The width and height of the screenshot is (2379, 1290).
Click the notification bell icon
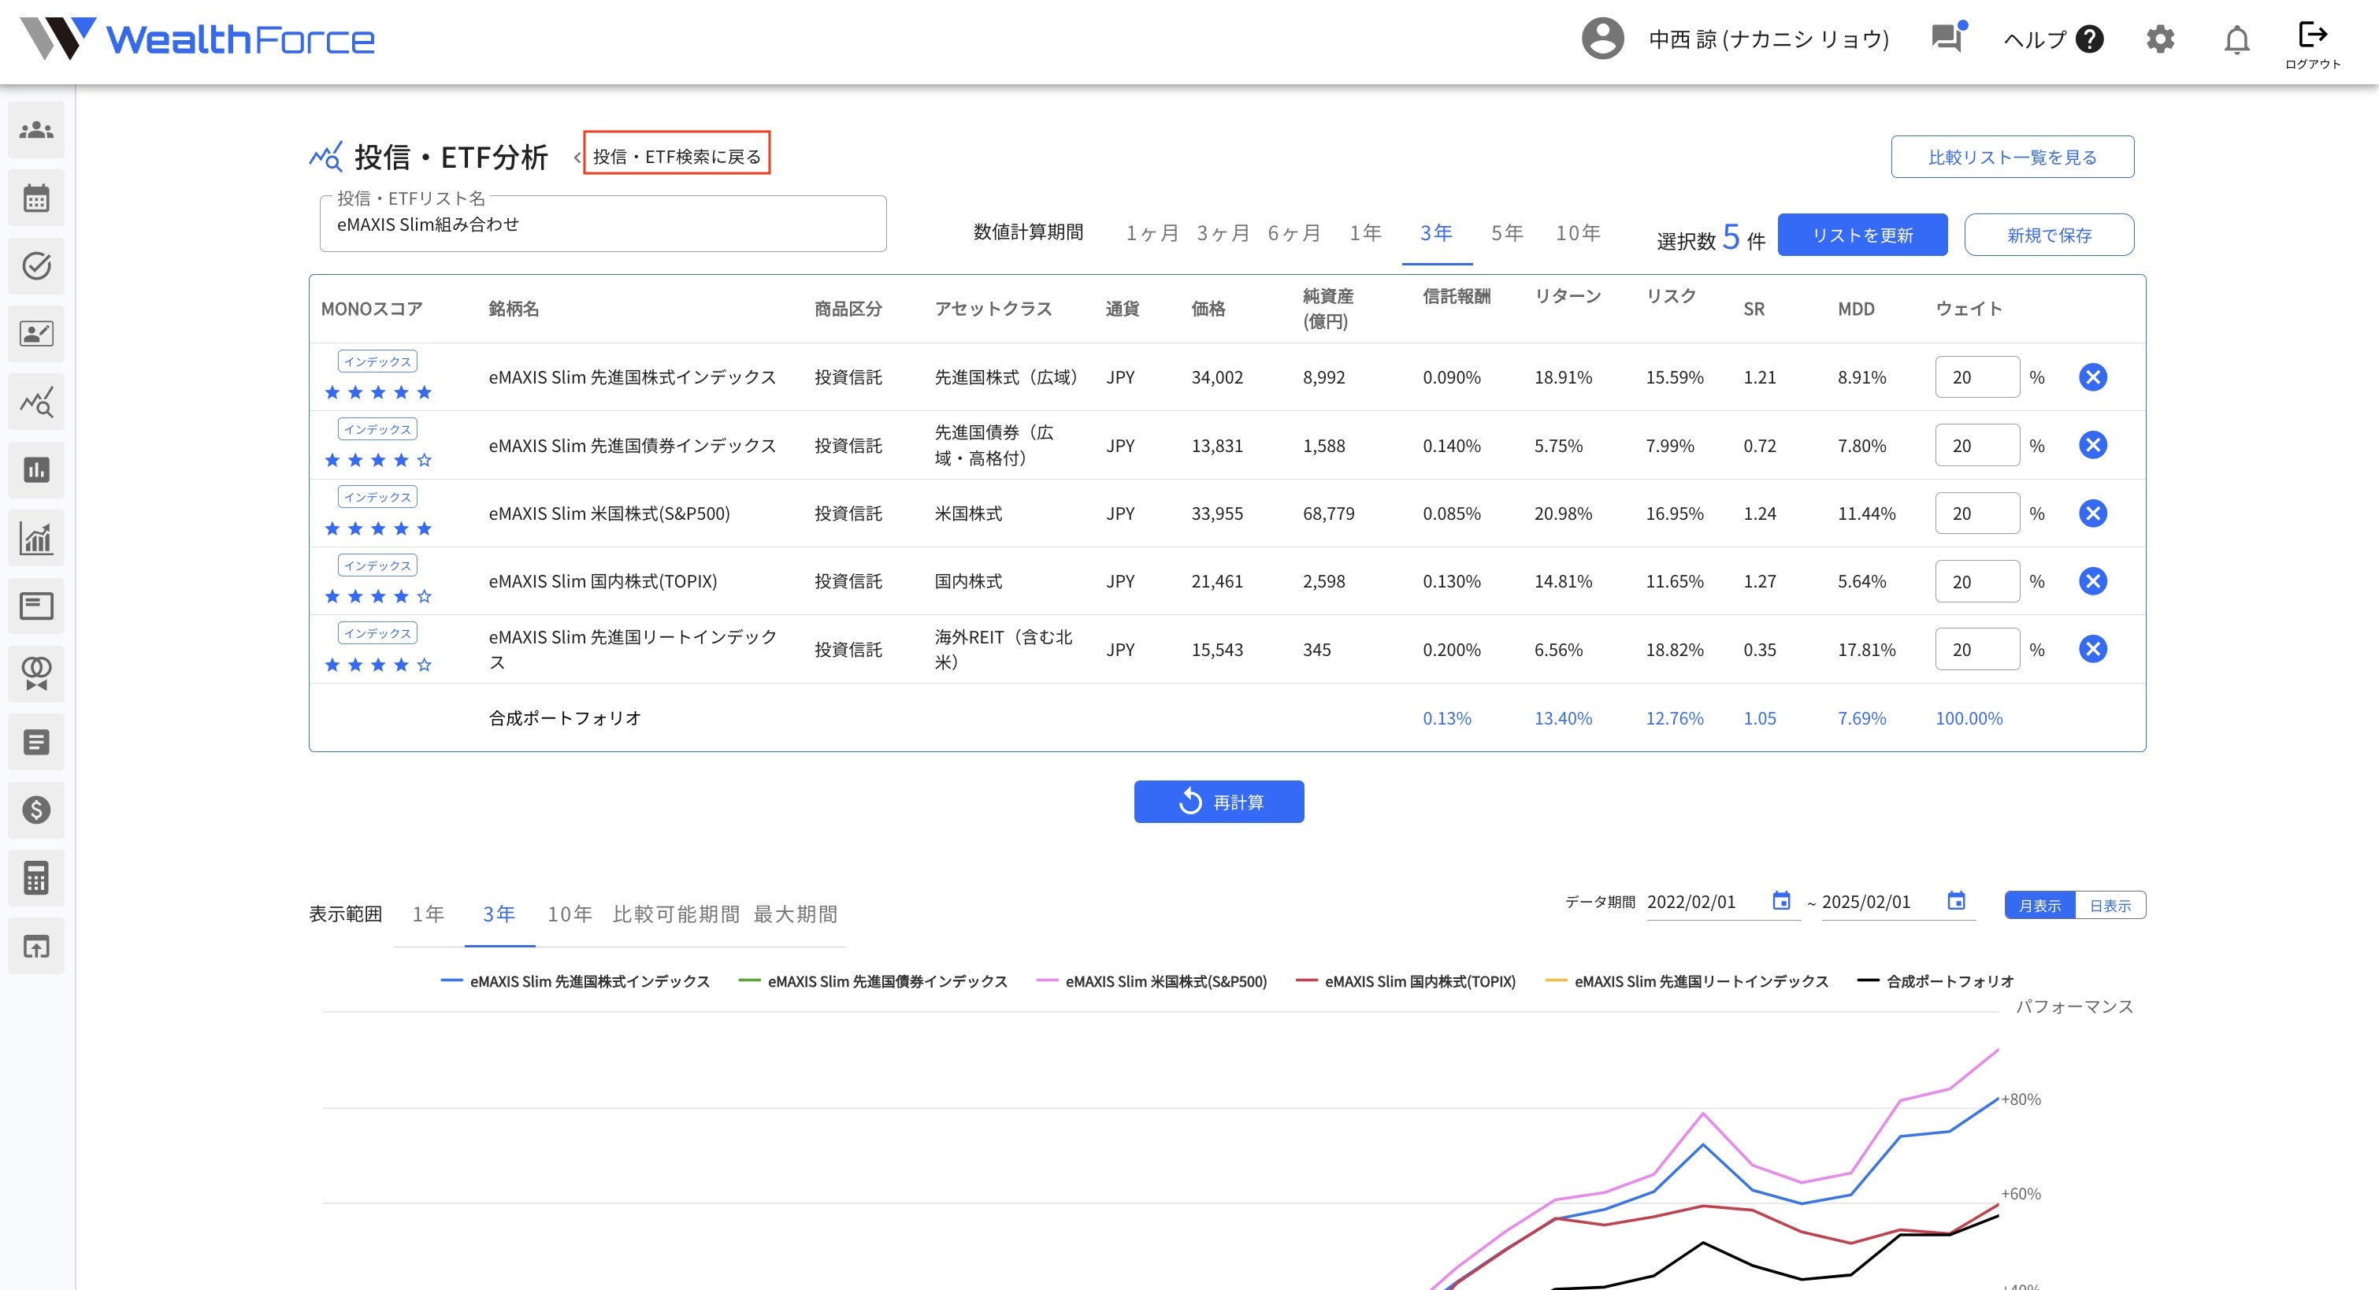2236,39
